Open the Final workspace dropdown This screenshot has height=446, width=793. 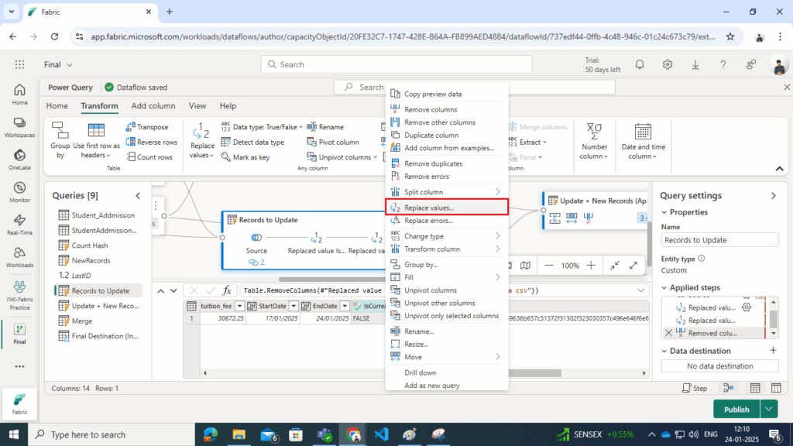click(58, 65)
